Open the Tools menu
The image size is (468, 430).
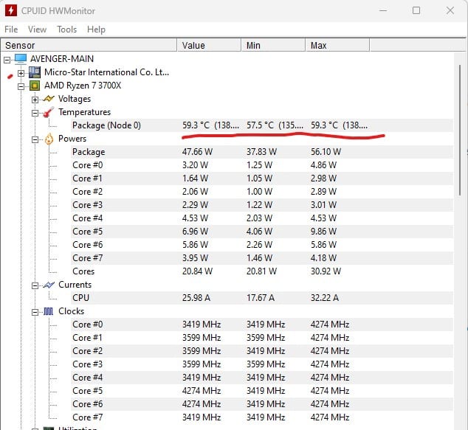point(66,30)
